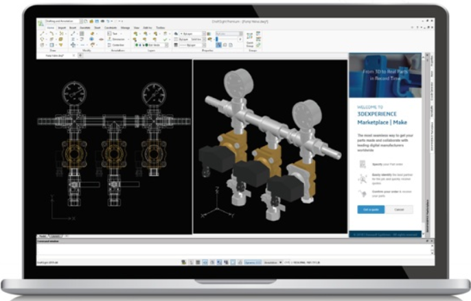The image size is (471, 301).
Task: Click the Line tool in Draw group
Action: coord(43,34)
